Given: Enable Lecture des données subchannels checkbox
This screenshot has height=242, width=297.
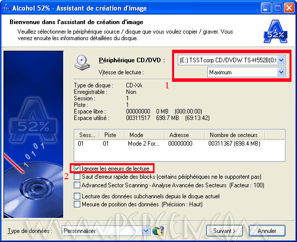Looking at the screenshot, I should 77,196.
